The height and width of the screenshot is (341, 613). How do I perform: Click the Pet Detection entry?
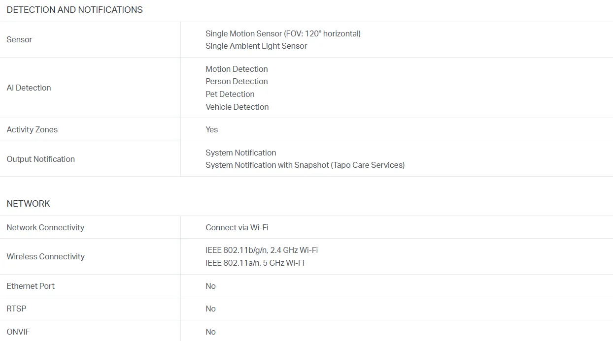tap(230, 94)
